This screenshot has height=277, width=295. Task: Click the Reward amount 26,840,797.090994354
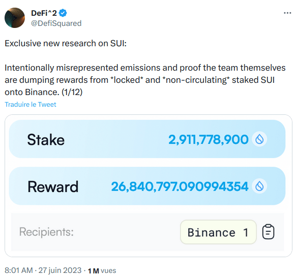[x=180, y=187]
